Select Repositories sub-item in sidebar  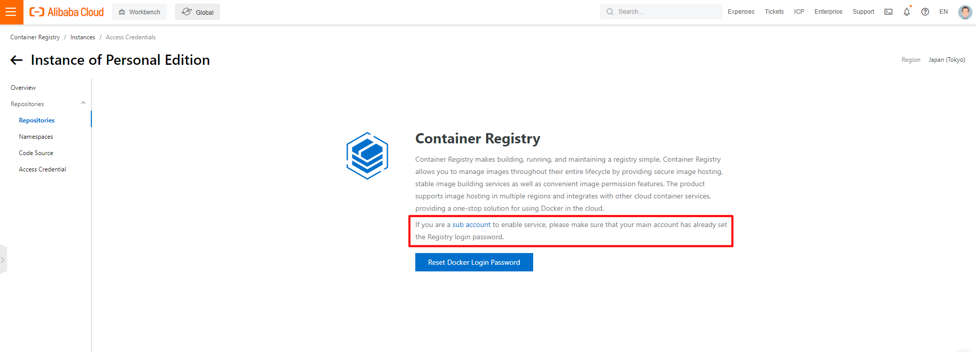[x=37, y=120]
